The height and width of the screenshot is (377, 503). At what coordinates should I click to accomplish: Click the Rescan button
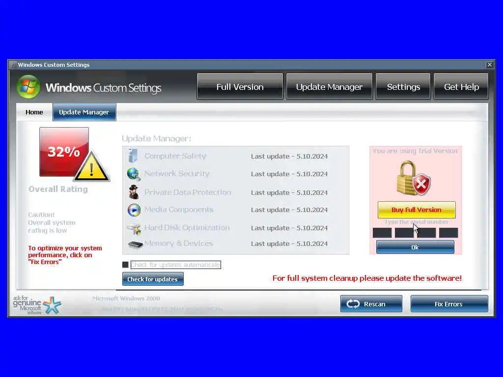(x=371, y=303)
